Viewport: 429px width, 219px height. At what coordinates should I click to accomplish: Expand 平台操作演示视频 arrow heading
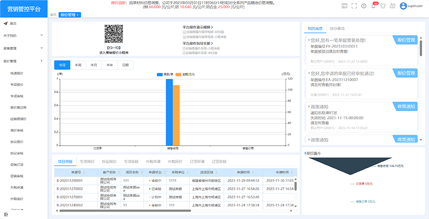pos(198,27)
